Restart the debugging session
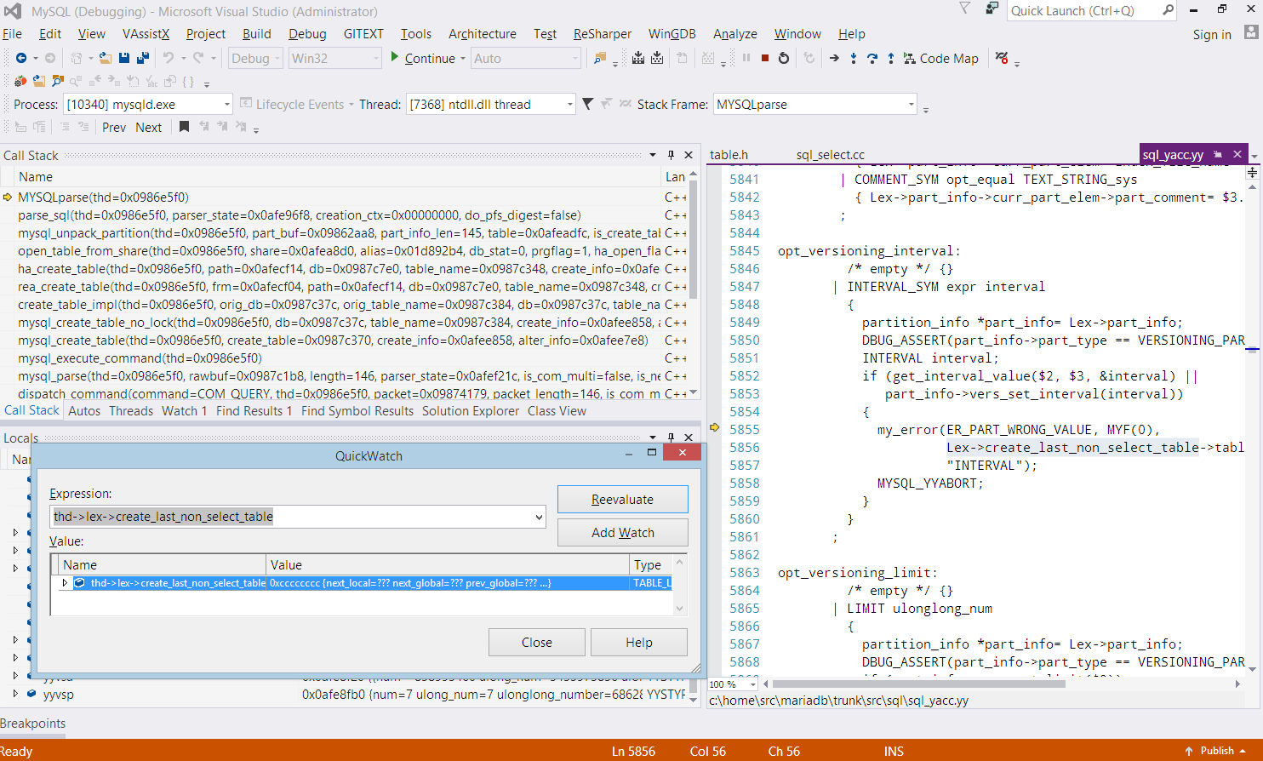 point(784,58)
